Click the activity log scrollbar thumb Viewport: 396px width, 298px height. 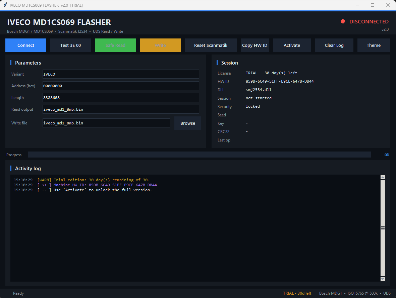click(x=383, y=228)
